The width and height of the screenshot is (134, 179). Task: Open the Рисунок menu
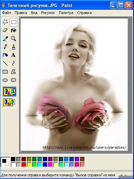(48, 13)
